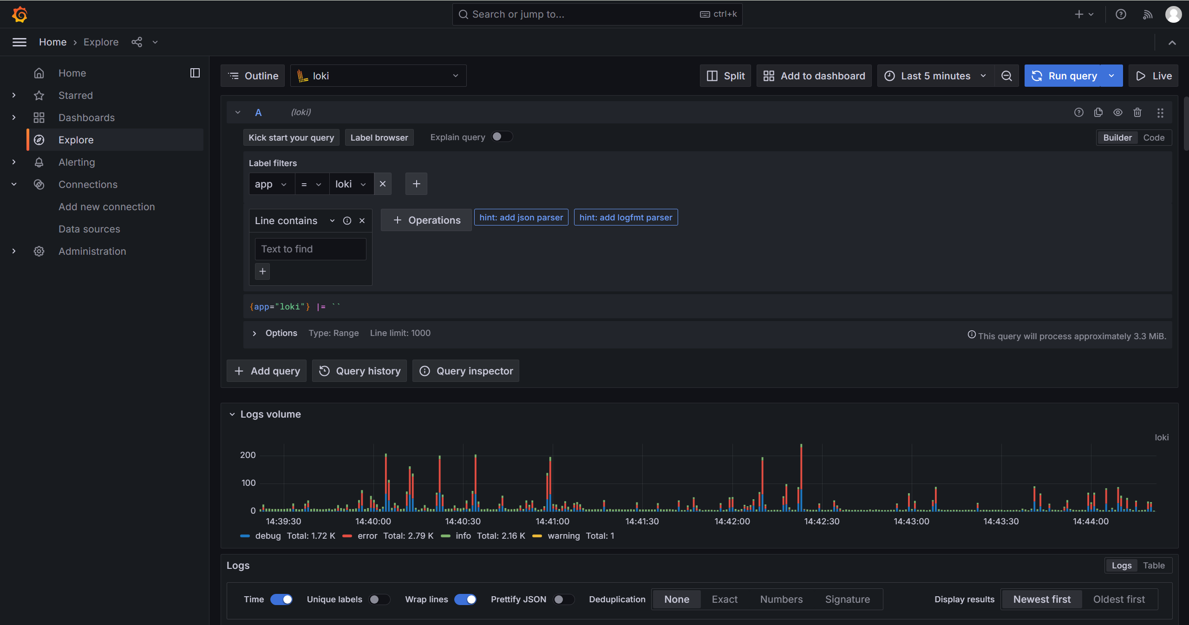Switch logs view to Table
The image size is (1189, 625).
pyautogui.click(x=1154, y=566)
